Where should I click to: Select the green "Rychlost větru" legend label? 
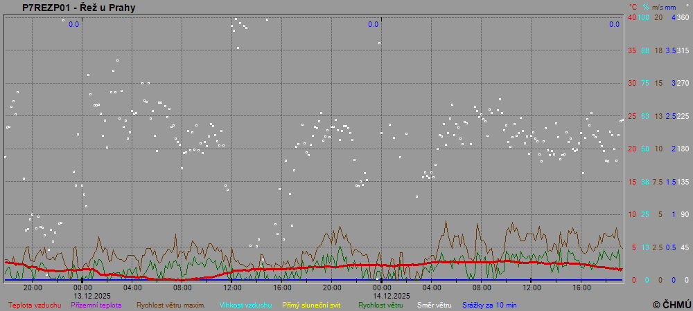(x=380, y=305)
